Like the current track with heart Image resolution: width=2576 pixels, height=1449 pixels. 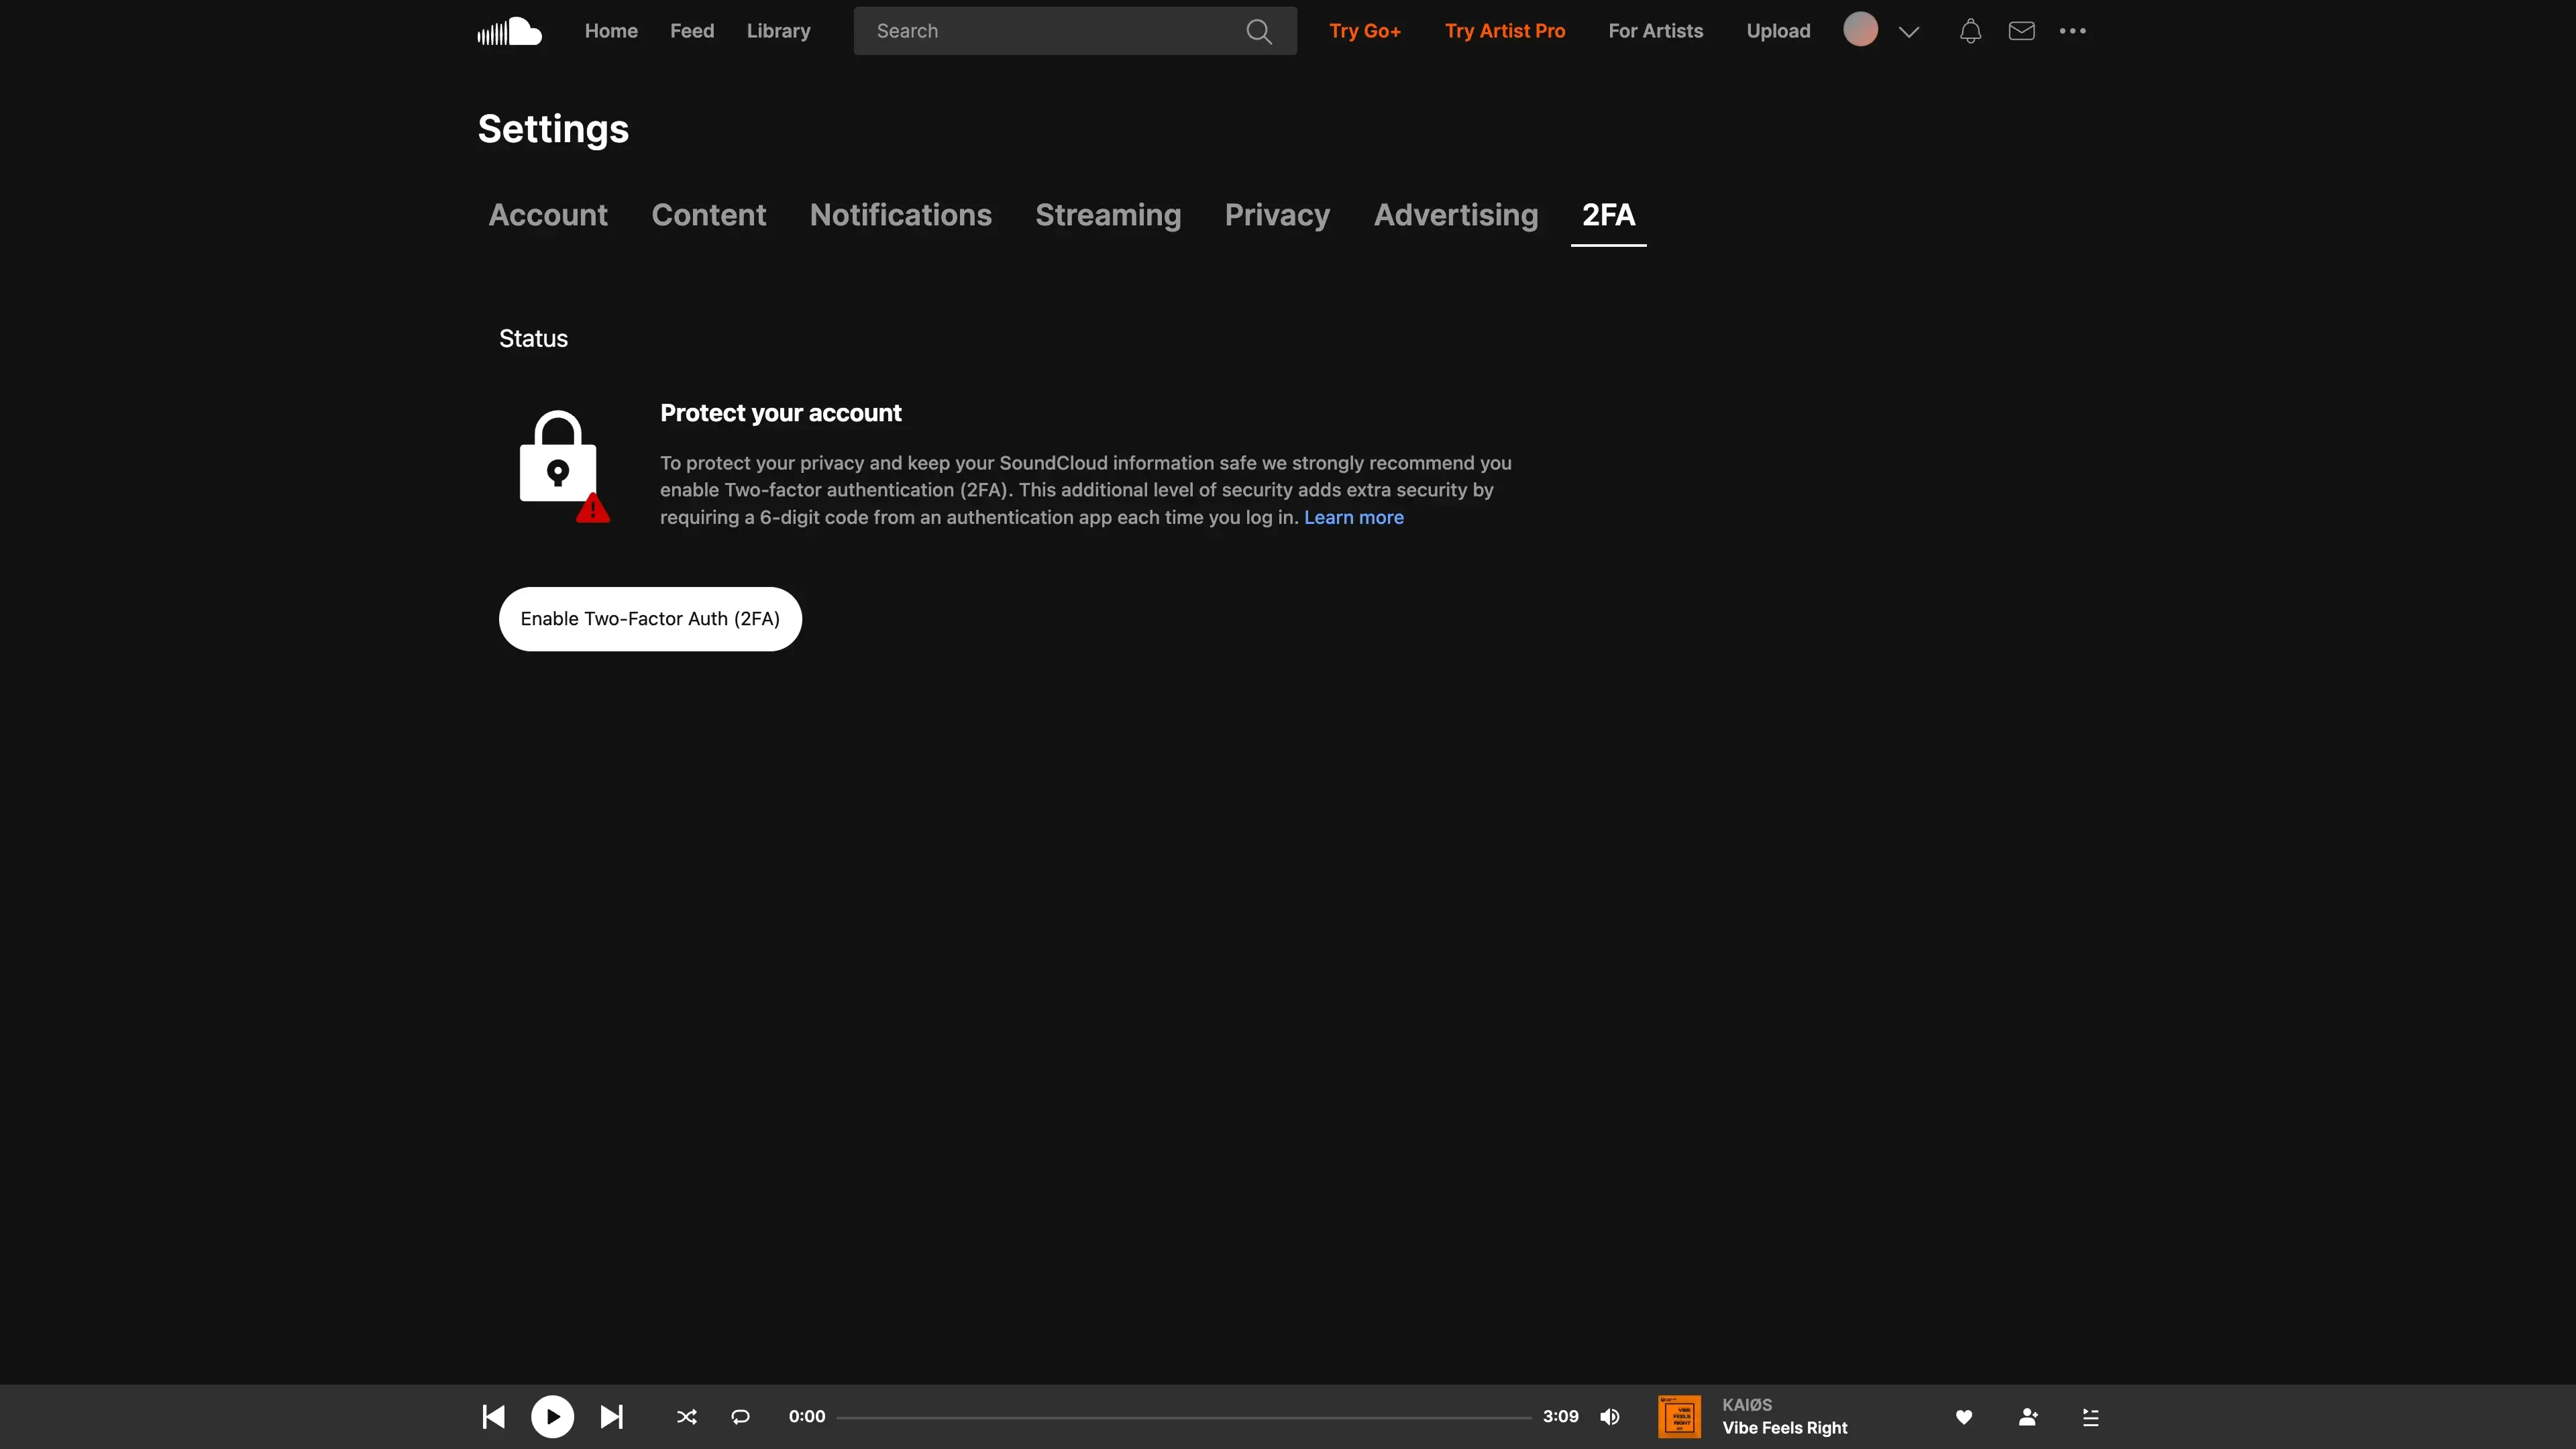(1963, 1416)
